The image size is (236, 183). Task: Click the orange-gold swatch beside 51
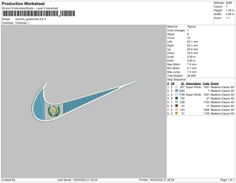[x=177, y=114]
